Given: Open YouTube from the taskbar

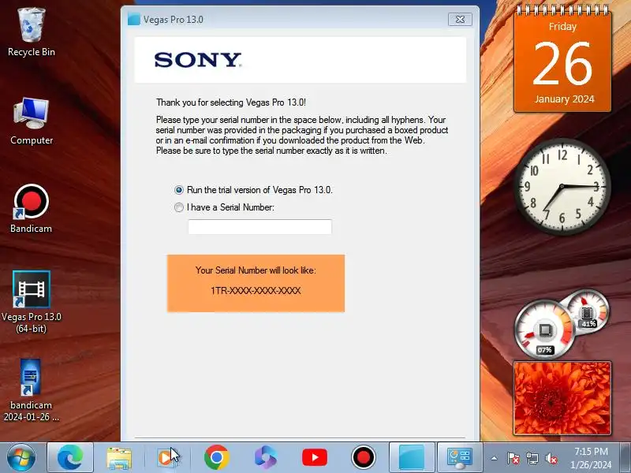Looking at the screenshot, I should pyautogui.click(x=315, y=458).
